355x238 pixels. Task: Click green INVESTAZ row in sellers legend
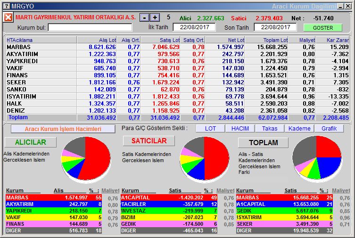(x=169, y=211)
